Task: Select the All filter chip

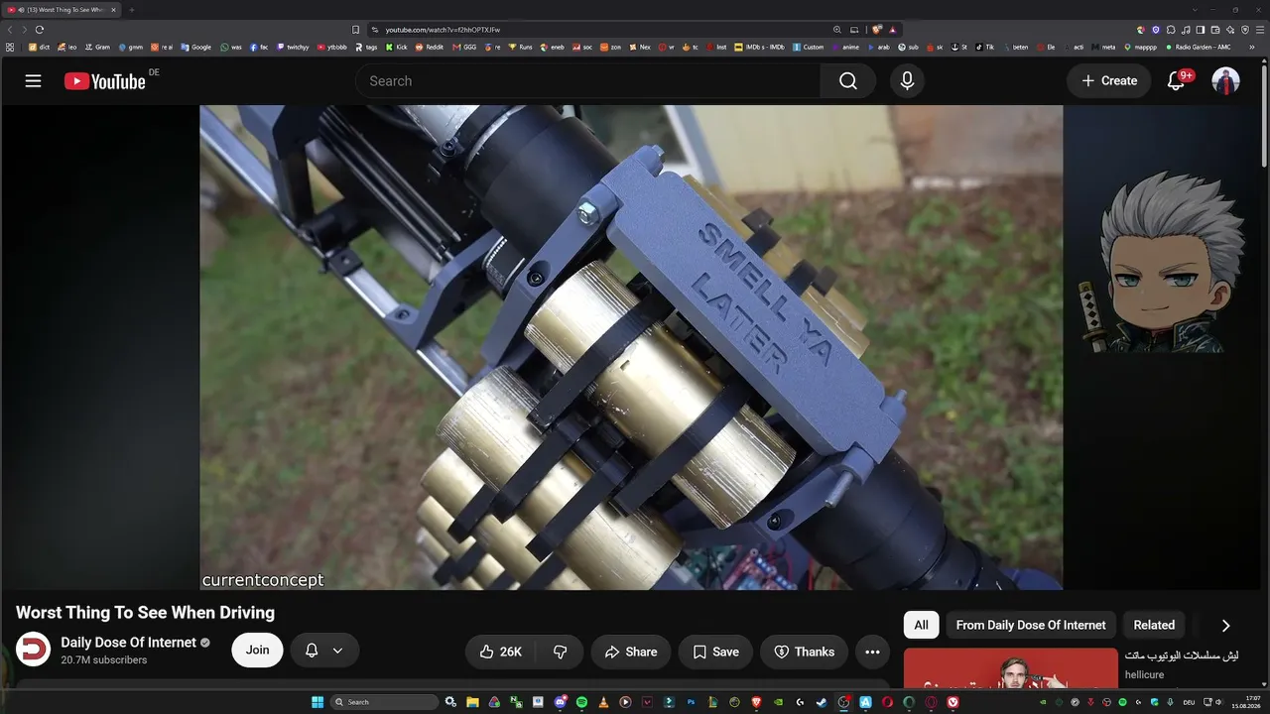Action: 922,625
